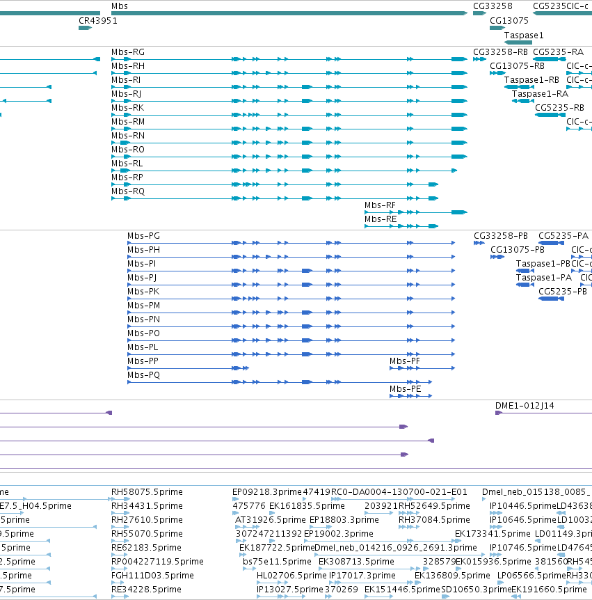Select transcript Mbs-RQ label
This screenshot has height=600, width=592.
pos(128,191)
